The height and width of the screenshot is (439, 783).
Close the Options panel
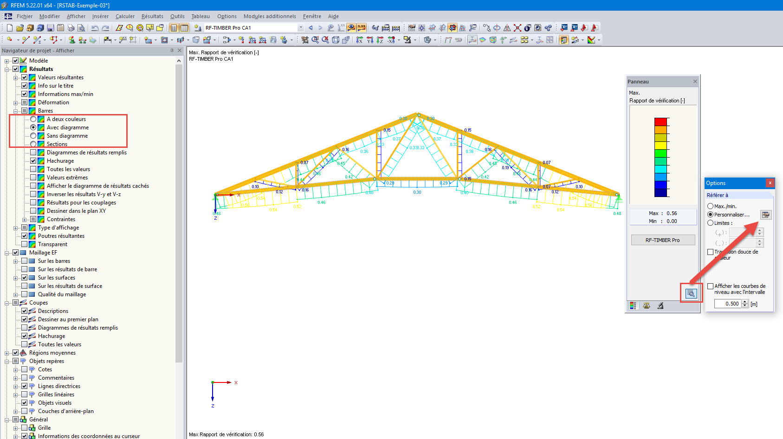770,183
